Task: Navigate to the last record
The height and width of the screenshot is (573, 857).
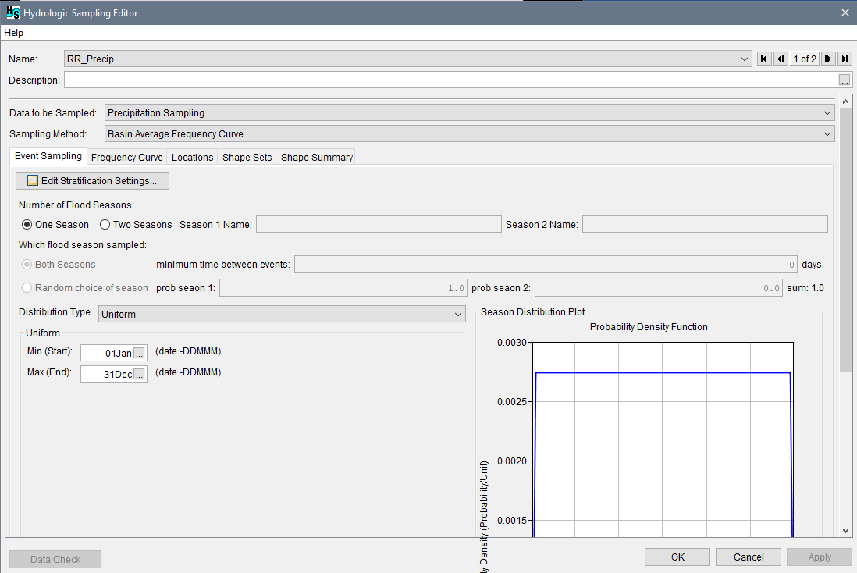Action: (845, 59)
